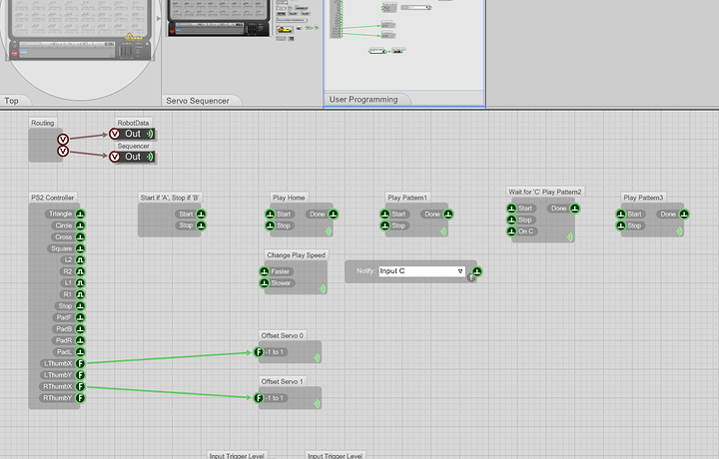Click the RobotData Out V pin
Screen dimensions: 719x459
pos(115,134)
